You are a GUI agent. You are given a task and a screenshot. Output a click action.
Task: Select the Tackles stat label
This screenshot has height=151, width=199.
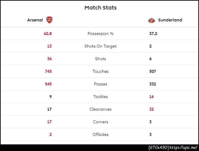[x=100, y=97]
